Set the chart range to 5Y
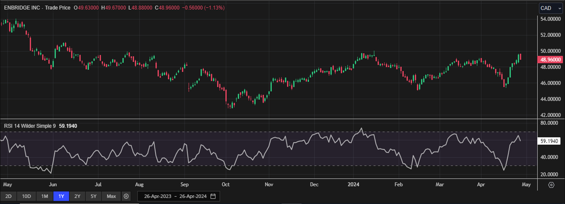This screenshot has width=565, height=204. tap(94, 196)
